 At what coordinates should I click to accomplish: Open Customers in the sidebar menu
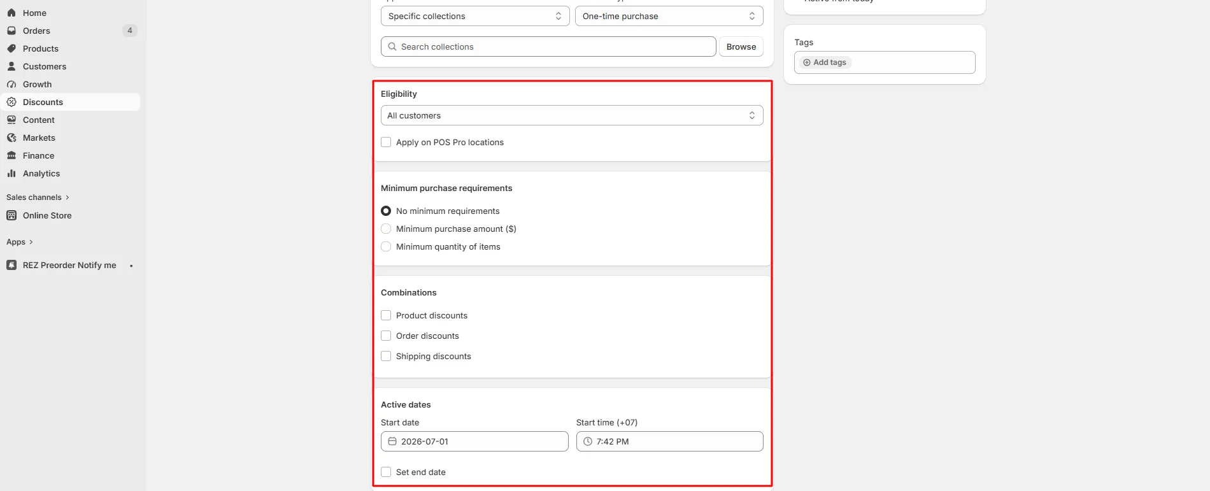(x=70, y=66)
